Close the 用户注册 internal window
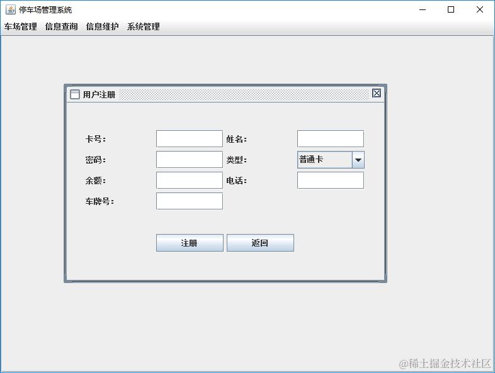Image resolution: width=495 pixels, height=373 pixels. tap(377, 93)
